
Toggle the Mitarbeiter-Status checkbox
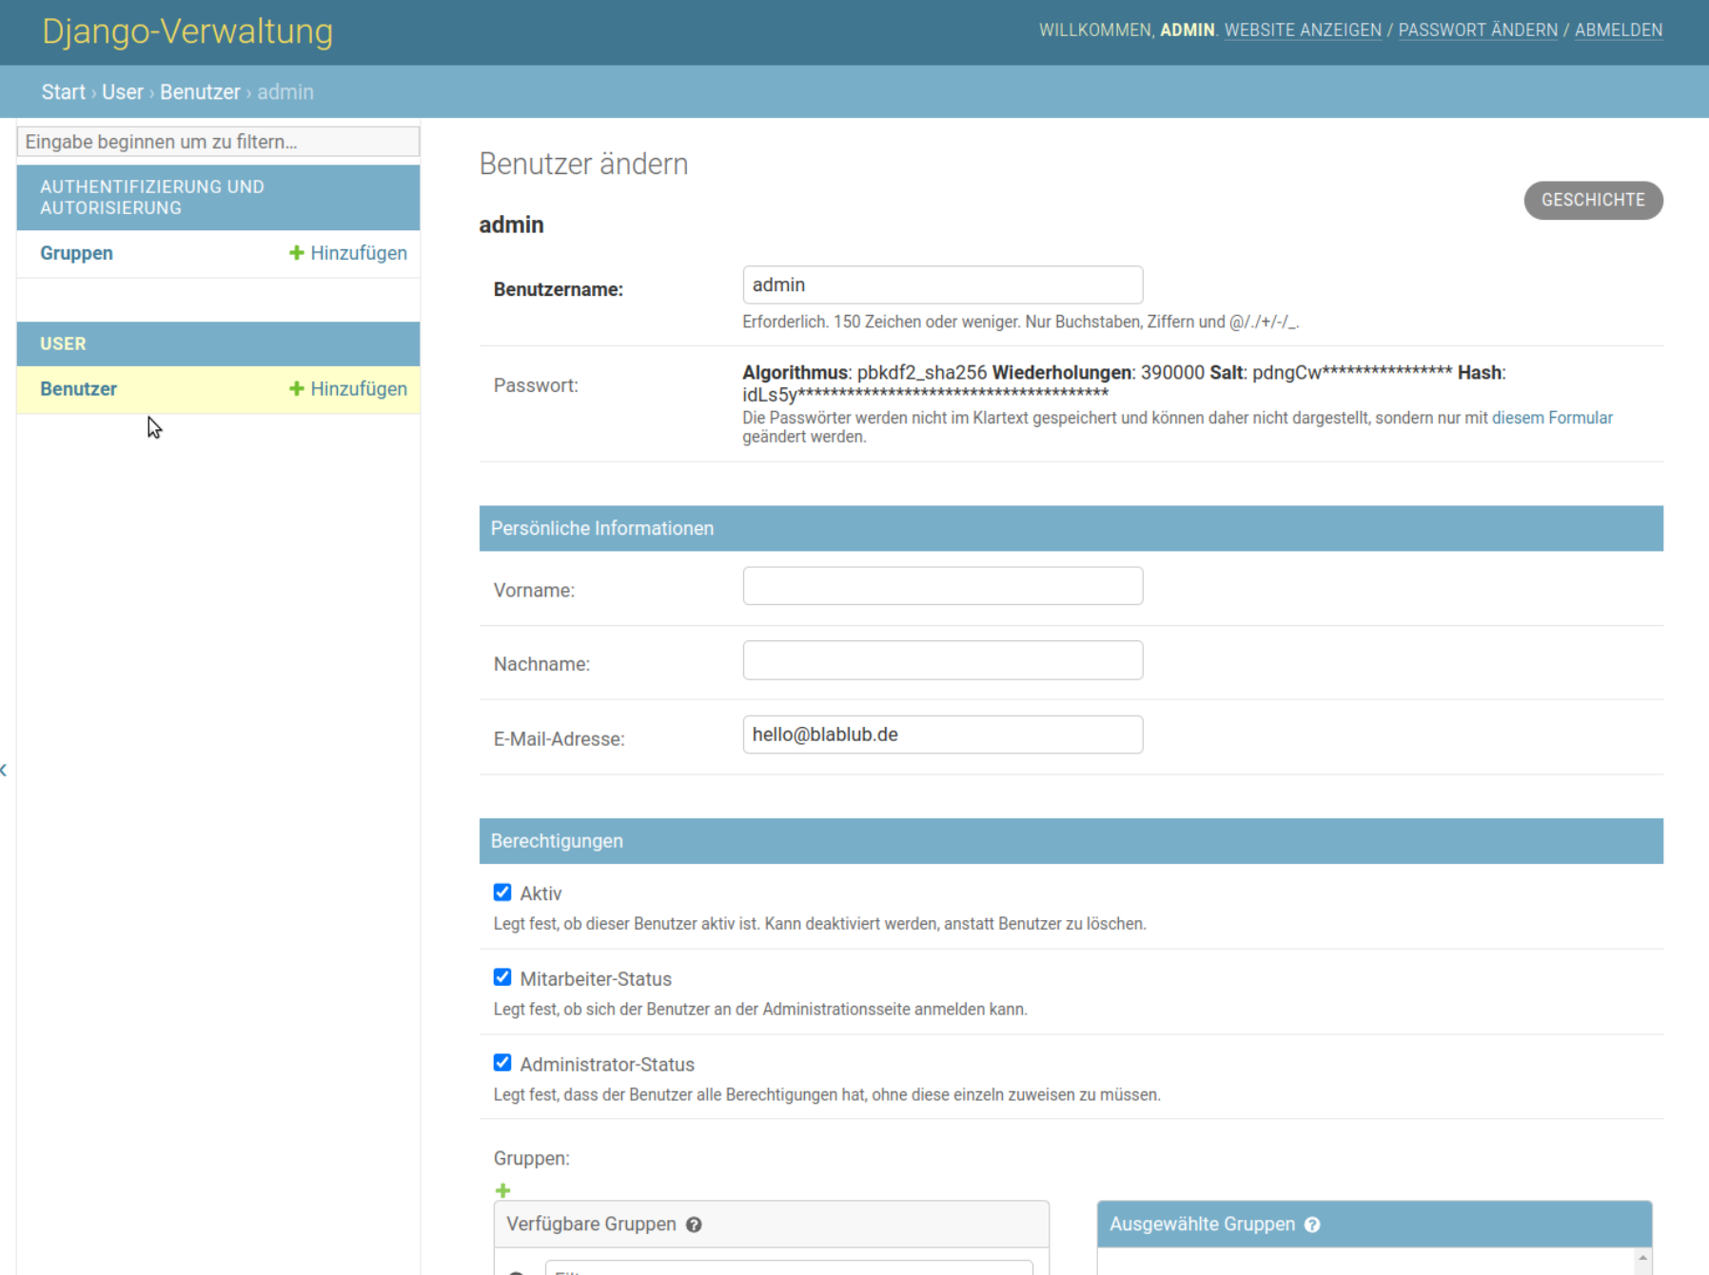tap(502, 978)
